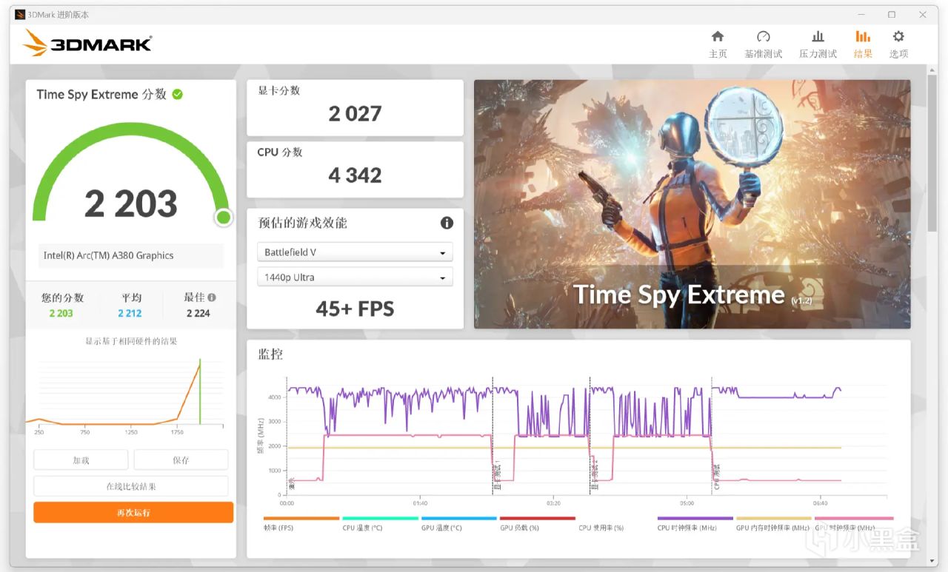Select the 结果 results tab
948x572 pixels.
tap(863, 44)
